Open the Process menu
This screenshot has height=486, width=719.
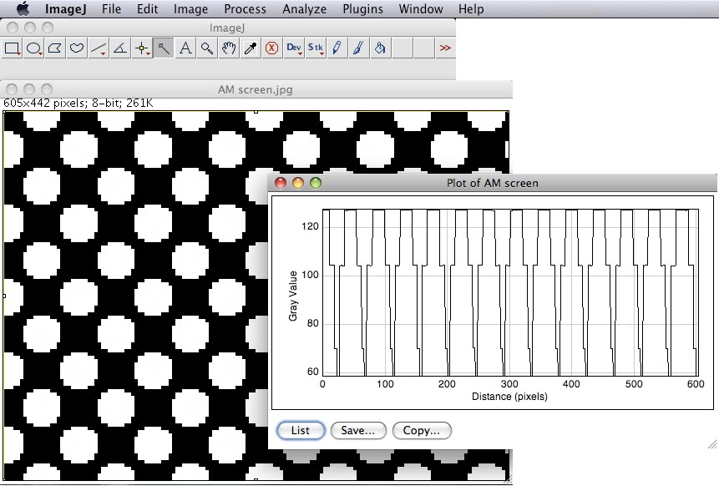(x=245, y=9)
